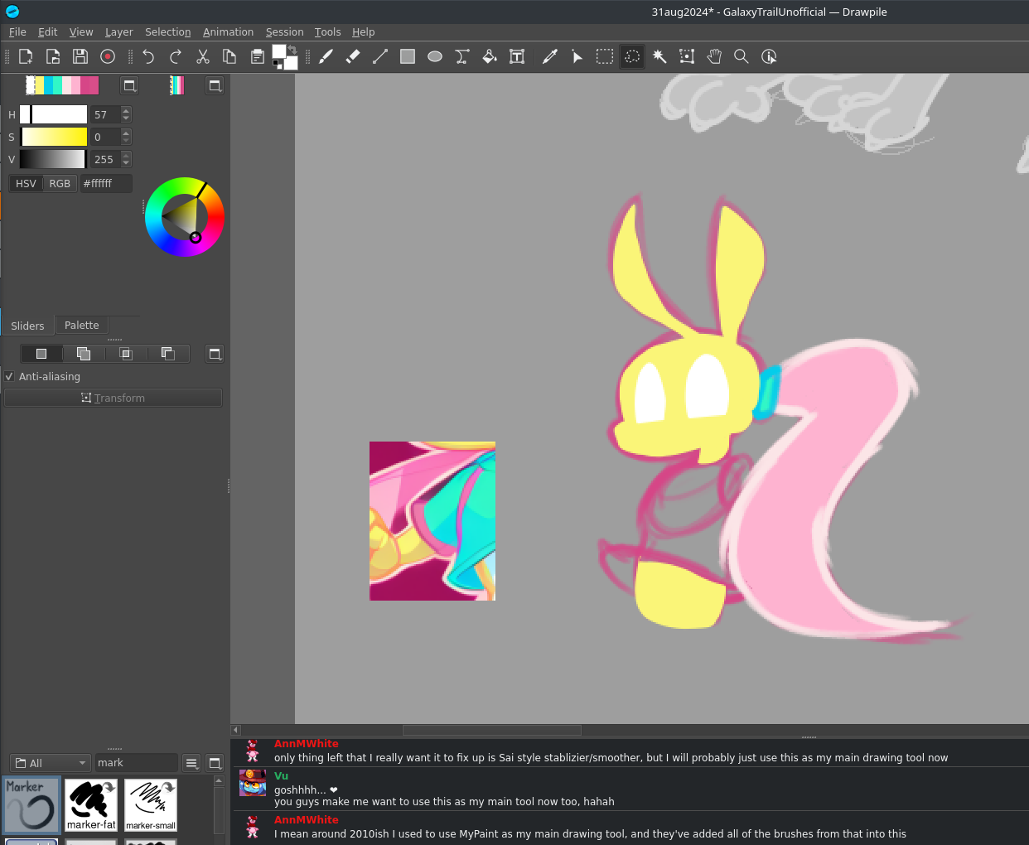Activate the Color picker eyedropper tool
The width and height of the screenshot is (1029, 845).
coord(549,56)
